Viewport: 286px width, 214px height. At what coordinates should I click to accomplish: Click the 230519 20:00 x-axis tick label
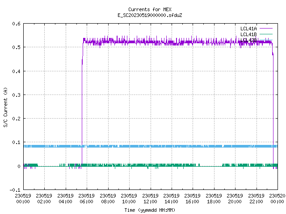tap(235, 199)
